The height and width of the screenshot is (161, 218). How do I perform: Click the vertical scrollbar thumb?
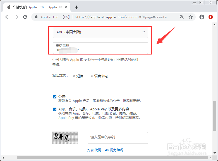pos(215,116)
